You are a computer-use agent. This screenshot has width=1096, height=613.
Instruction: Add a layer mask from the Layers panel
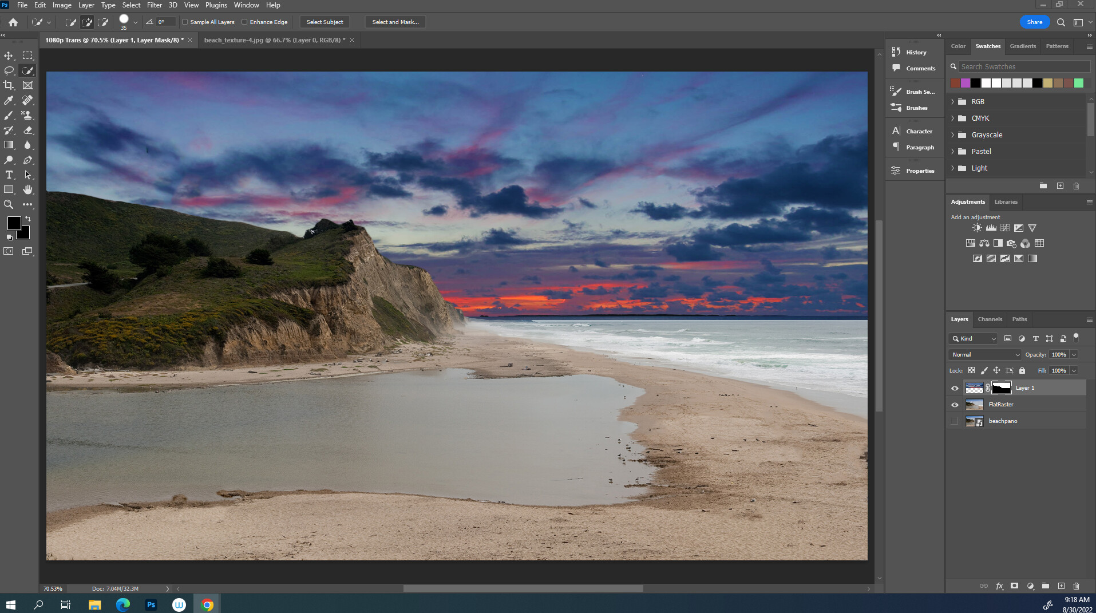pyautogui.click(x=1014, y=586)
